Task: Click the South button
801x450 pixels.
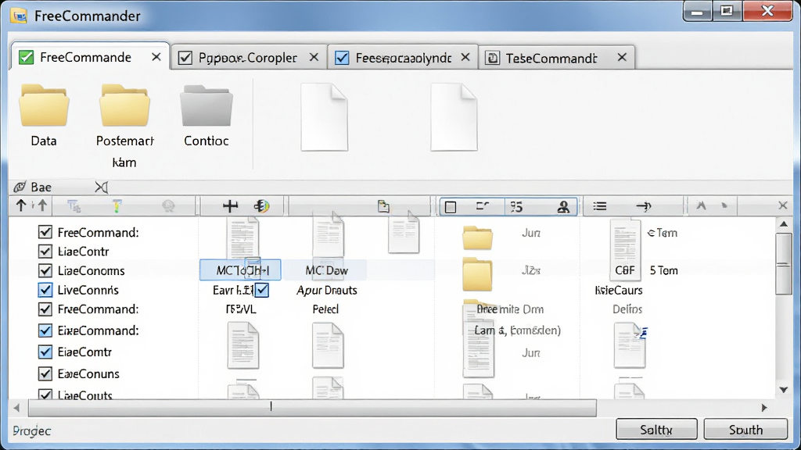Action: 745,430
